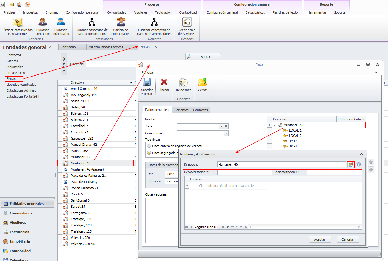Open the Zona dropdown
388x261 pixels.
(221, 126)
